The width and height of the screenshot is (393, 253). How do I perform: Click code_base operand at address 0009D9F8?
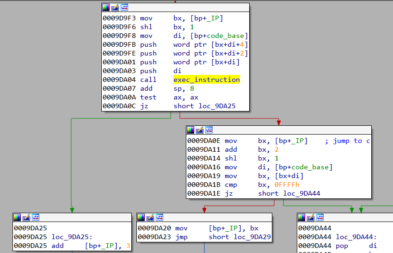(x=225, y=36)
